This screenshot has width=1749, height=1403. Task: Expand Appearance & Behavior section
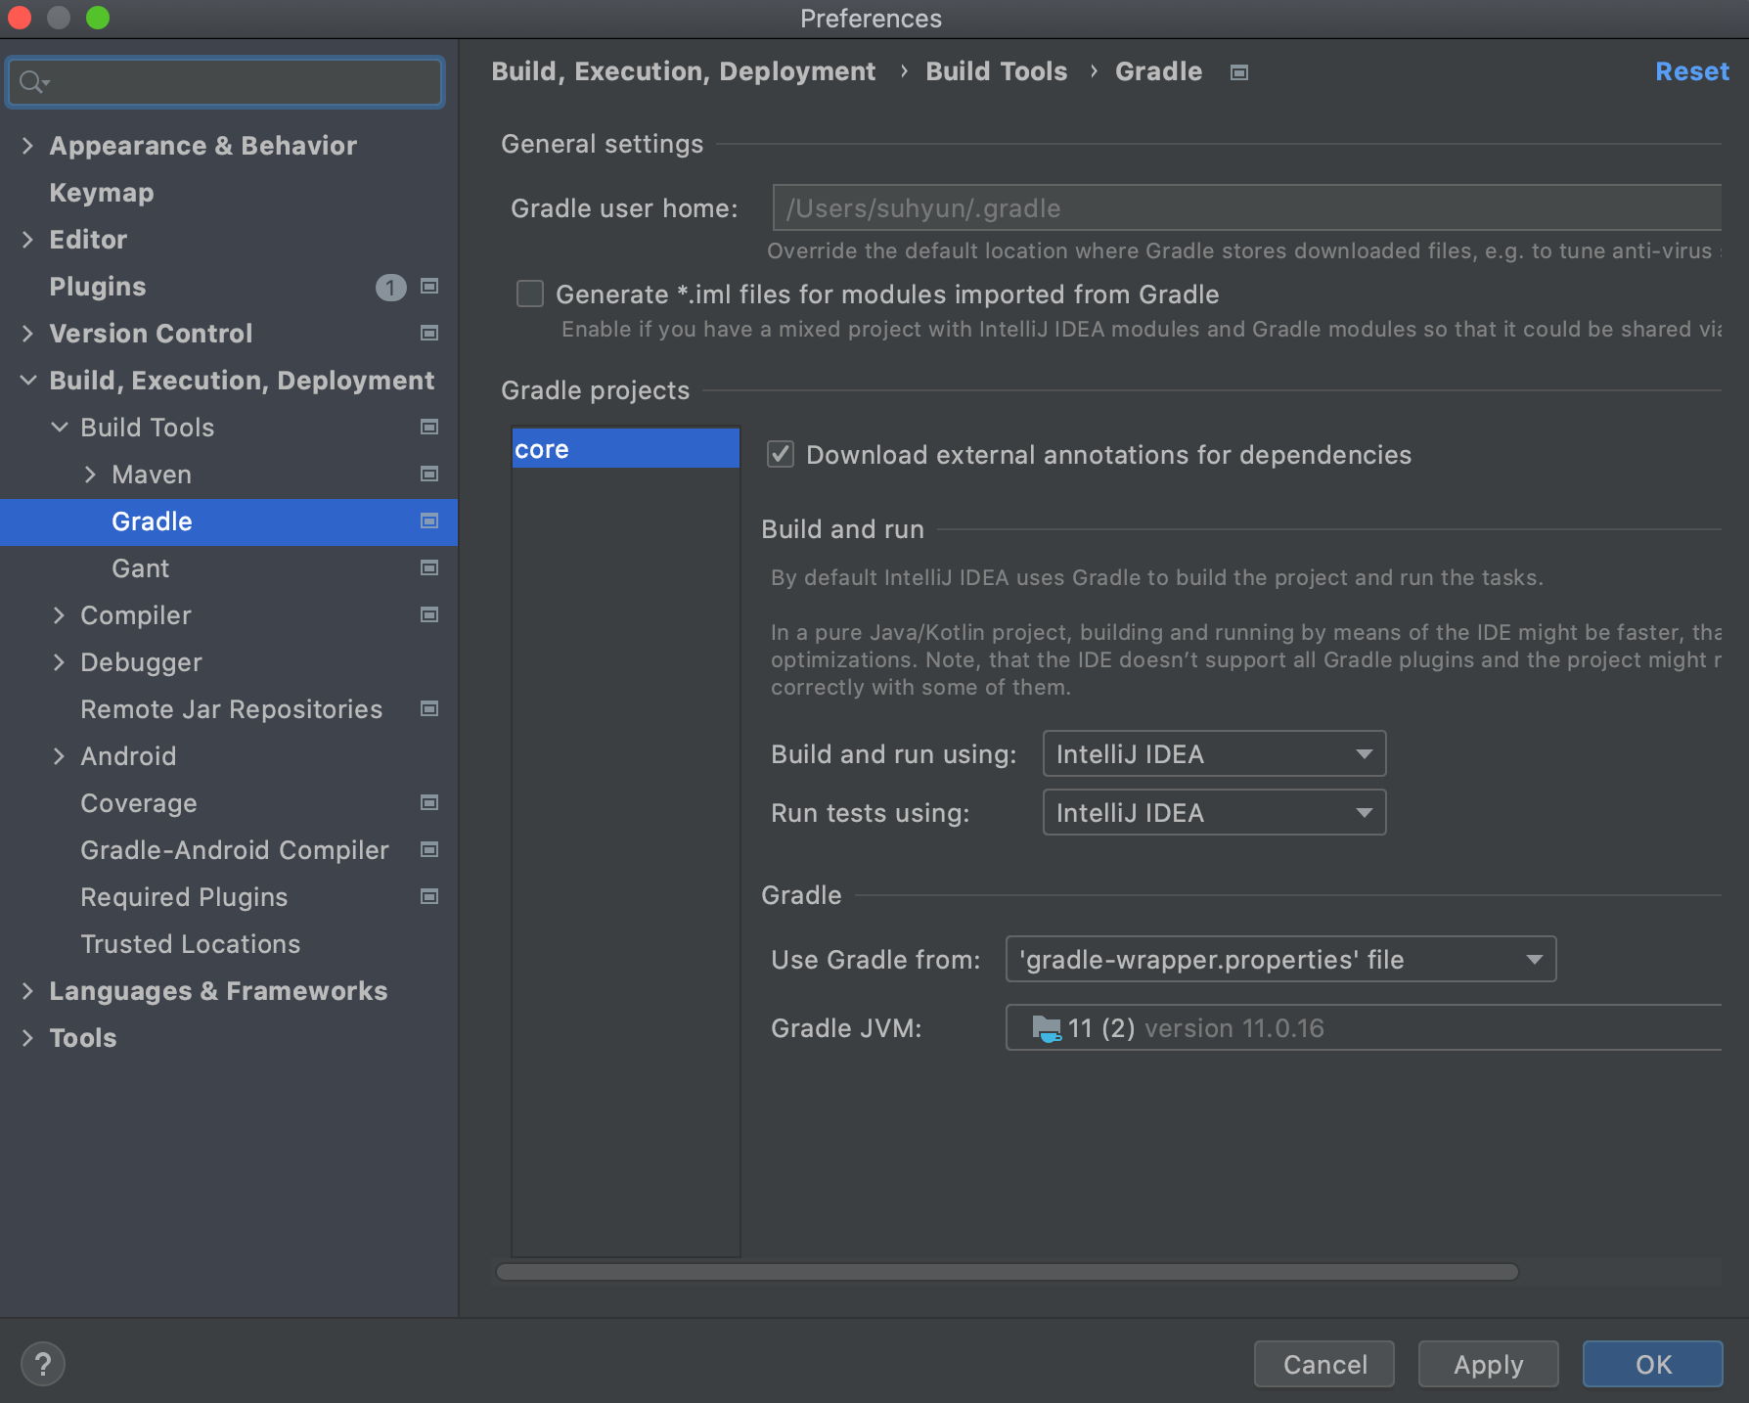(27, 146)
